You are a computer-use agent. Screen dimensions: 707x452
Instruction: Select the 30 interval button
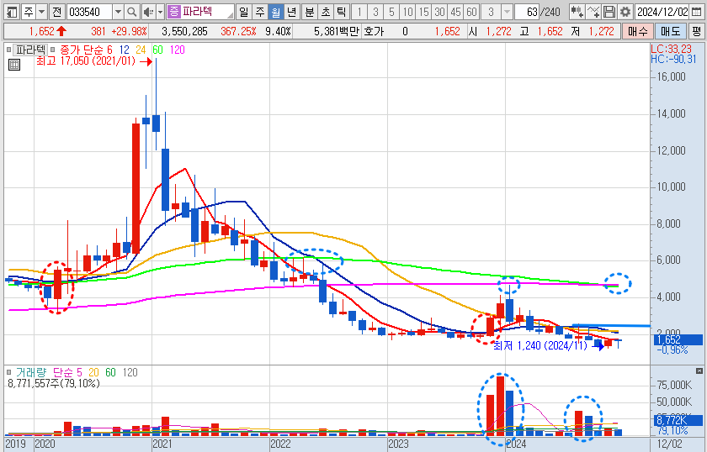pos(439,12)
